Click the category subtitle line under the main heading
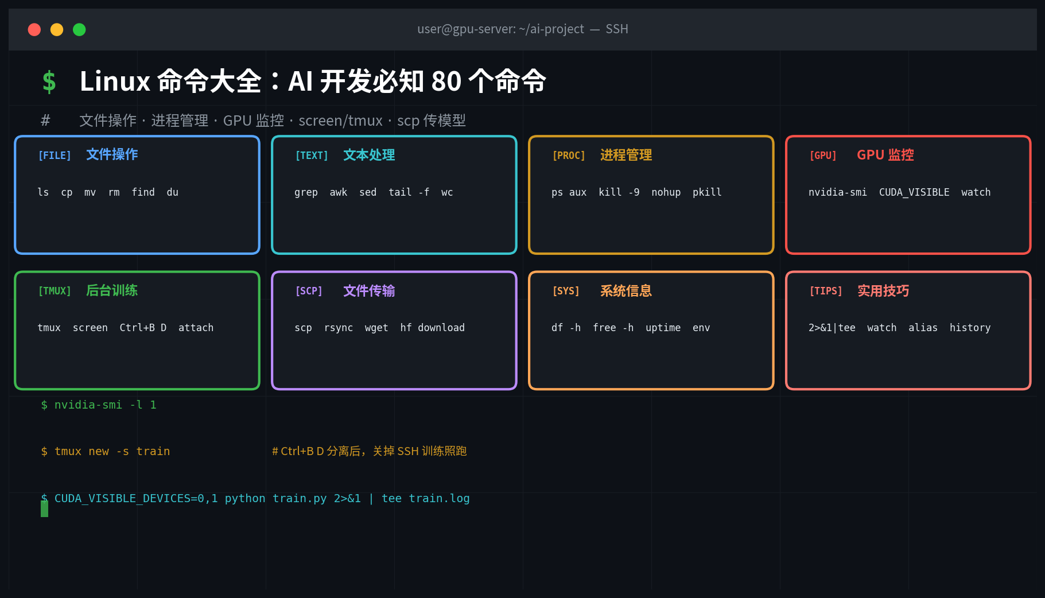 (273, 121)
